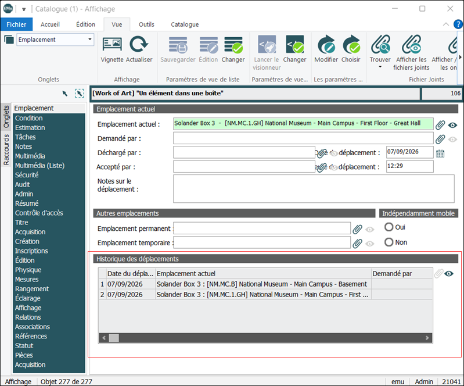Click right arrow of Historique scrollbar
This screenshot has height=386, width=464.
coord(427,338)
